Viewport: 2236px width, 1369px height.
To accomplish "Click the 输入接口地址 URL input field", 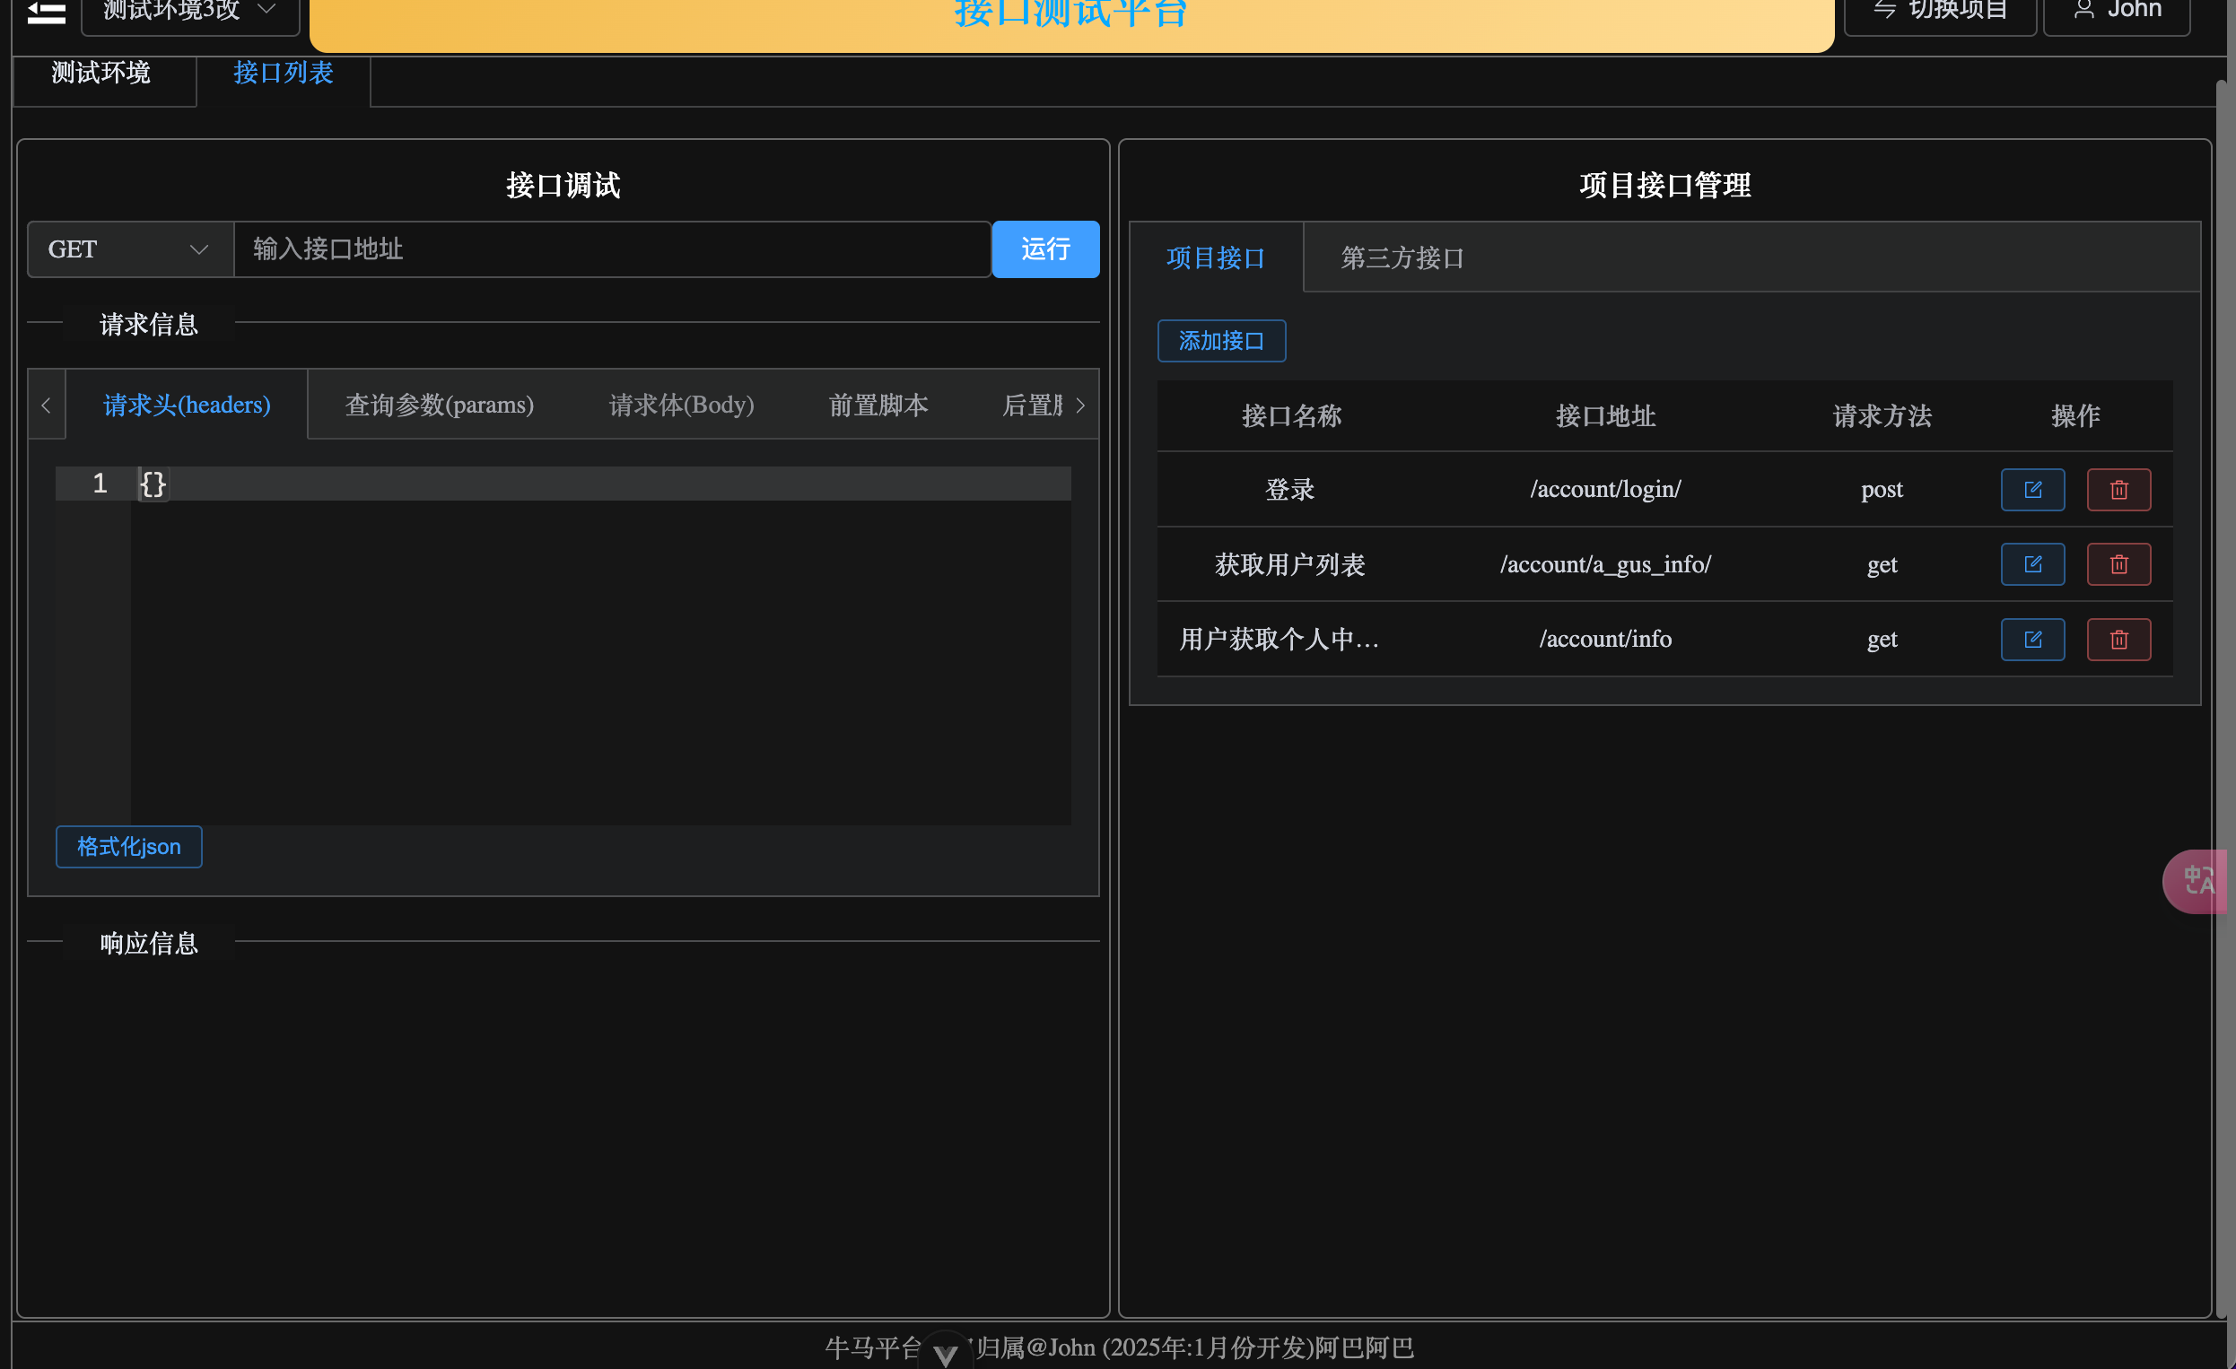I will 612,249.
